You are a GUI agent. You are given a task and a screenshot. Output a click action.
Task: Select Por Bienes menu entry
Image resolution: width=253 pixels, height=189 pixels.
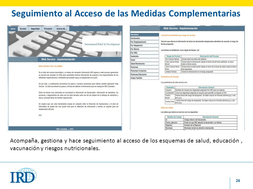(x=145, y=49)
